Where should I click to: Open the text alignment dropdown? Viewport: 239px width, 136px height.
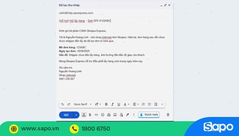[136, 104]
